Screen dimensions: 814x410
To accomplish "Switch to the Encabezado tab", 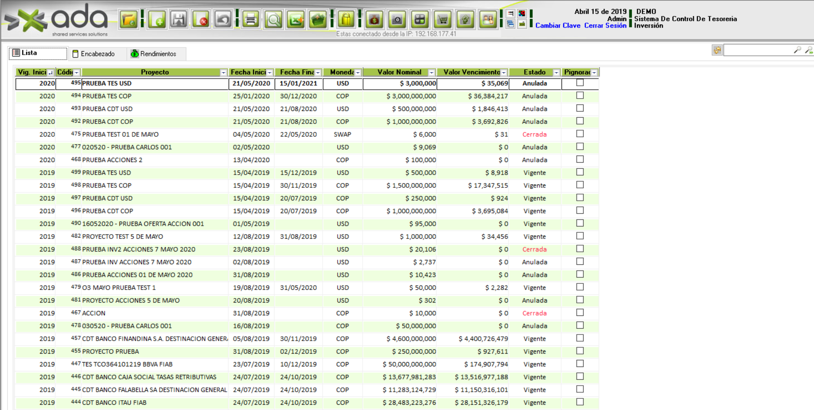I will click(x=94, y=54).
